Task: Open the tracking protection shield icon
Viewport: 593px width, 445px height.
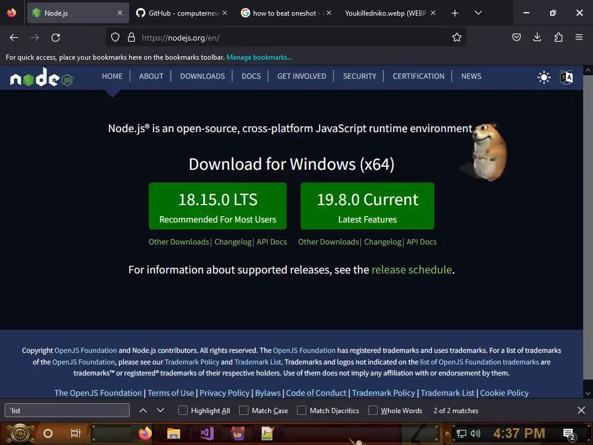Action: pos(115,38)
